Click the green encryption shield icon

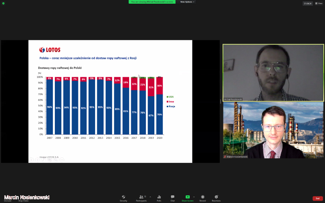tap(3, 3)
